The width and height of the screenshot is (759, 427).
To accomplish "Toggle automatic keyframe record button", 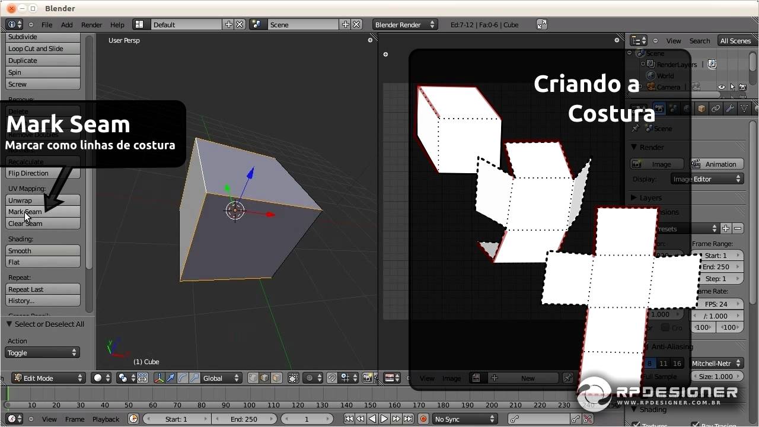I will (x=423, y=419).
